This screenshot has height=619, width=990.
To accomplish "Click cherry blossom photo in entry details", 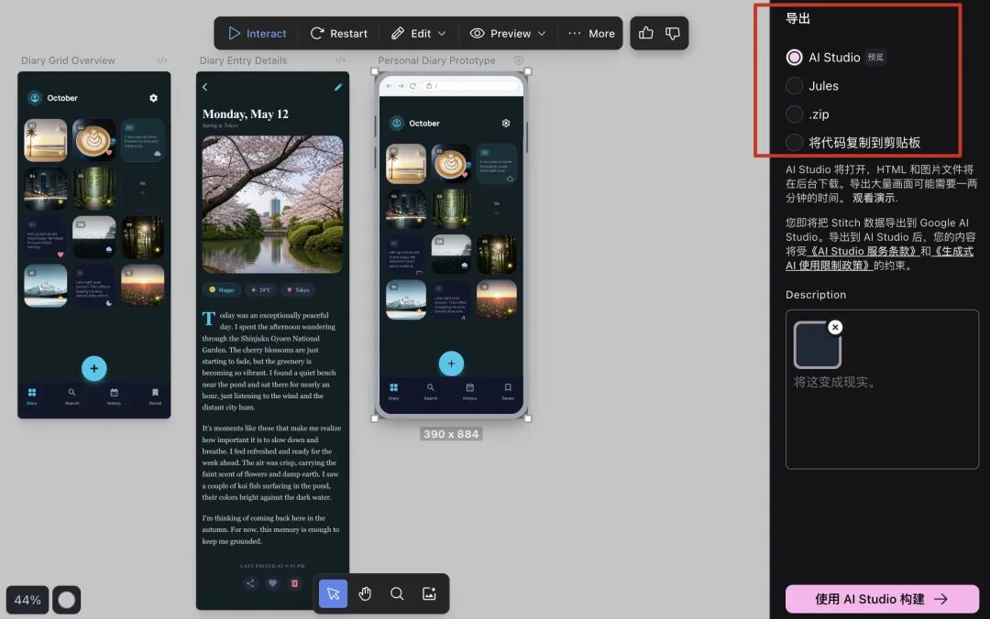I will point(273,204).
